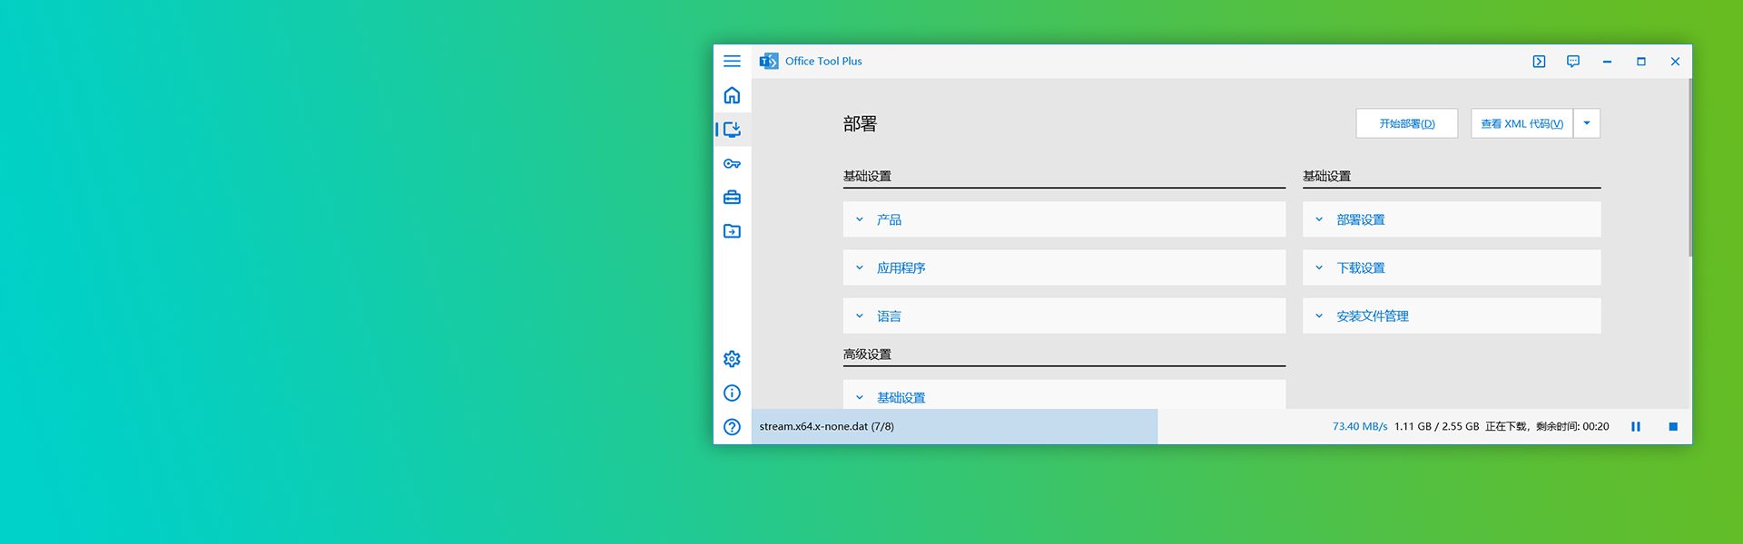Maximize the Office Tool Plus window
The height and width of the screenshot is (544, 1743).
click(1641, 62)
